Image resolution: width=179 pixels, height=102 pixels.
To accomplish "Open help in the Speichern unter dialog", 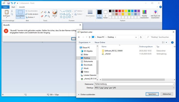I will click(x=172, y=42).
